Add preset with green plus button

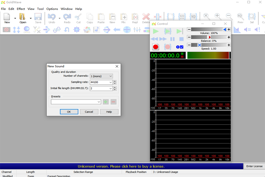pyautogui.click(x=106, y=102)
